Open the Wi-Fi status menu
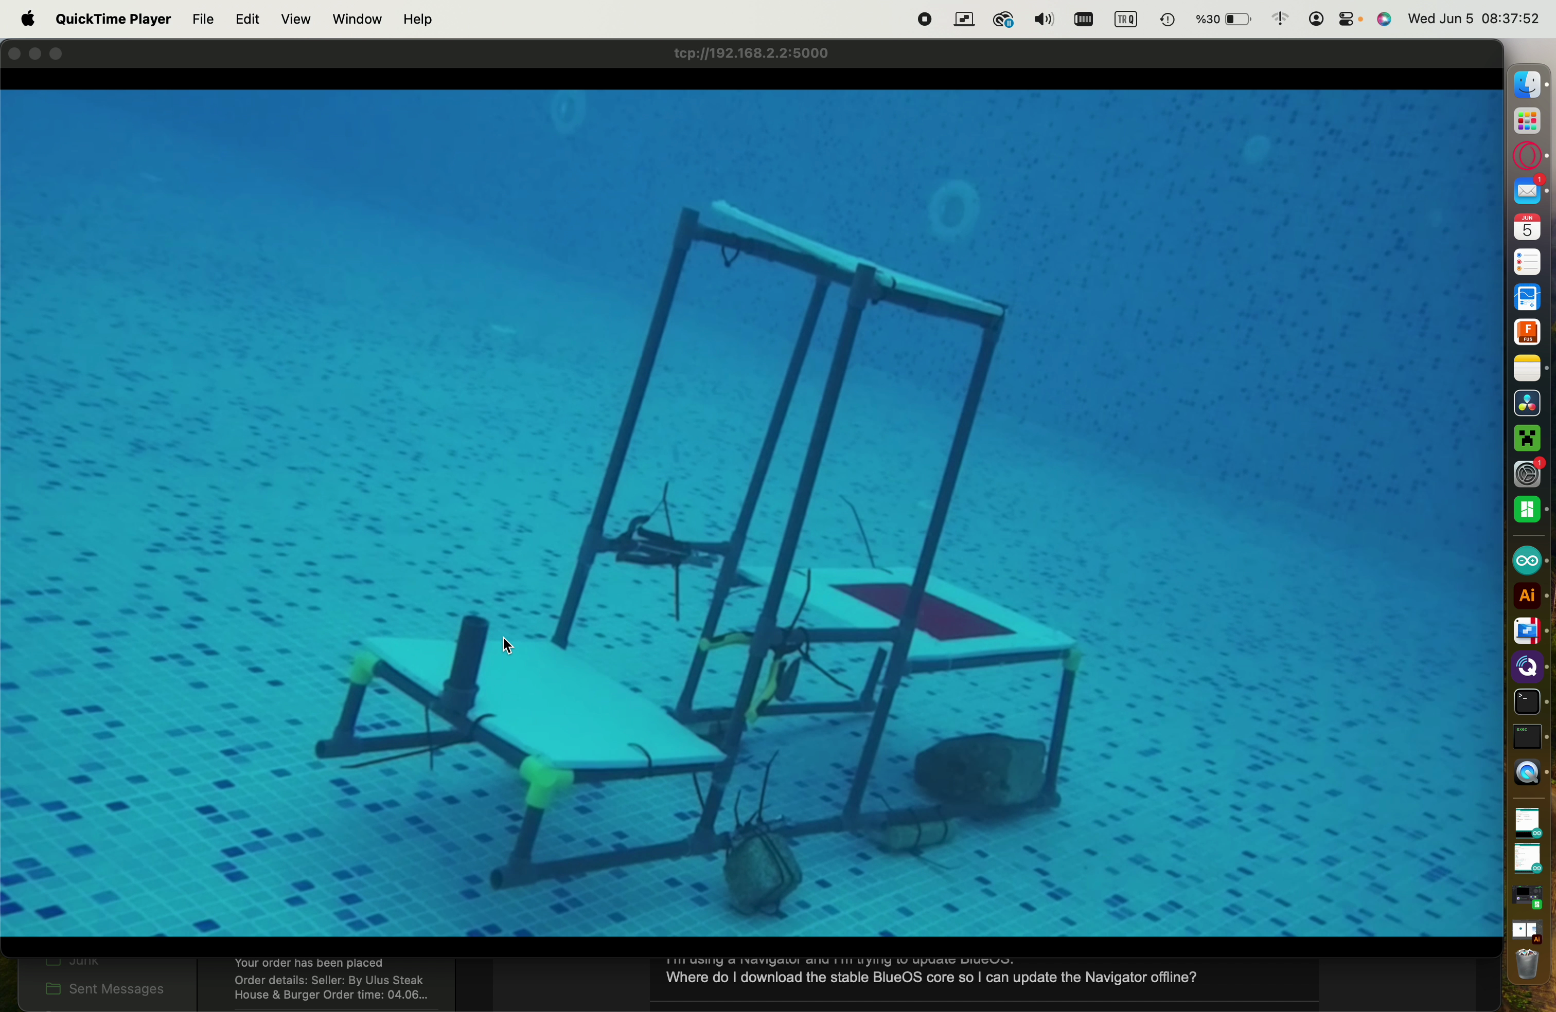This screenshot has height=1012, width=1556. [x=1280, y=20]
